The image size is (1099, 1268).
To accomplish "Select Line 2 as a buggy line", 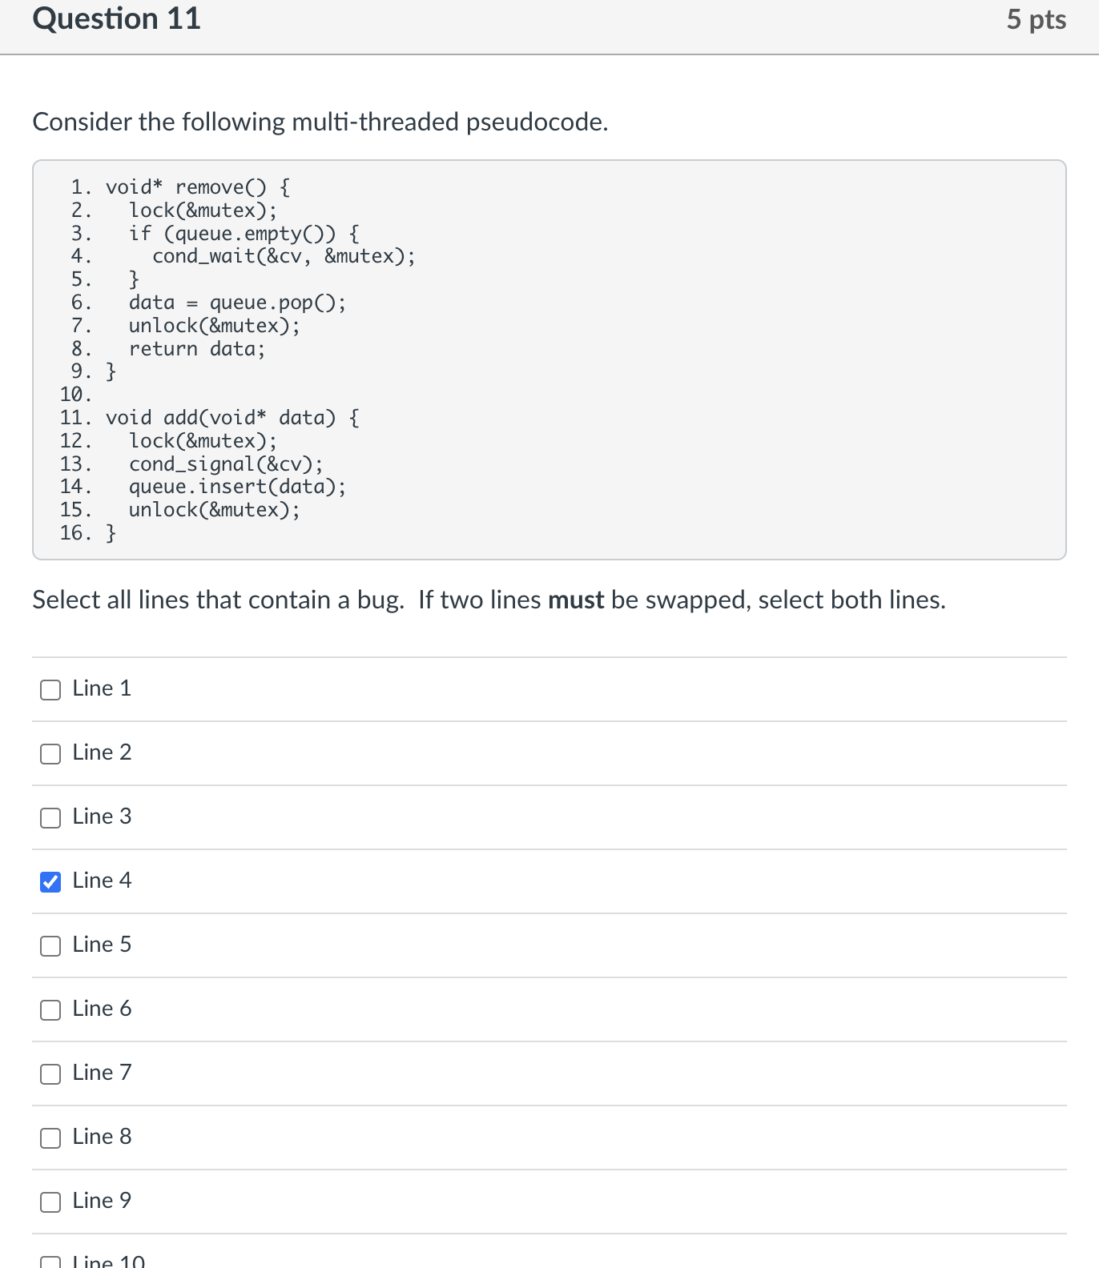I will 50,753.
